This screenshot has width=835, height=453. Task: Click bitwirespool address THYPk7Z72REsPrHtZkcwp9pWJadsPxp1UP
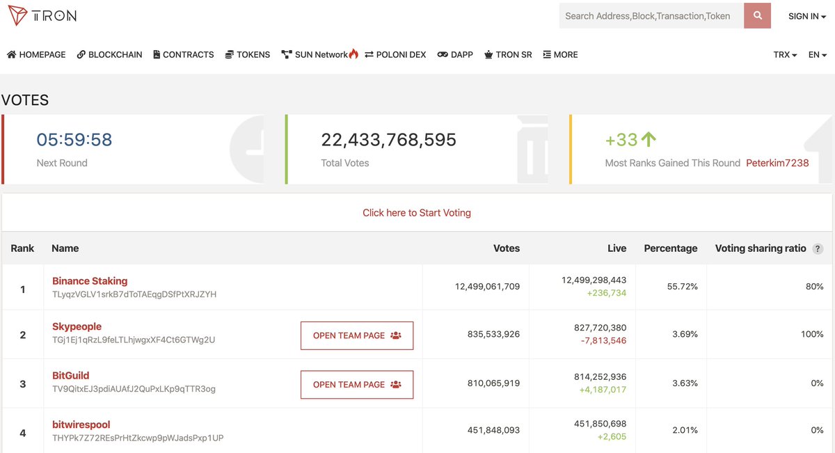point(138,438)
